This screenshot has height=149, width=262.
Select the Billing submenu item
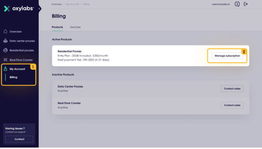[x=13, y=77]
